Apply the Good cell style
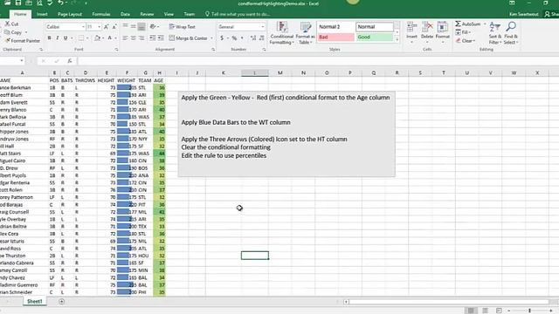Viewport: 559px width, 314px height. [x=375, y=37]
